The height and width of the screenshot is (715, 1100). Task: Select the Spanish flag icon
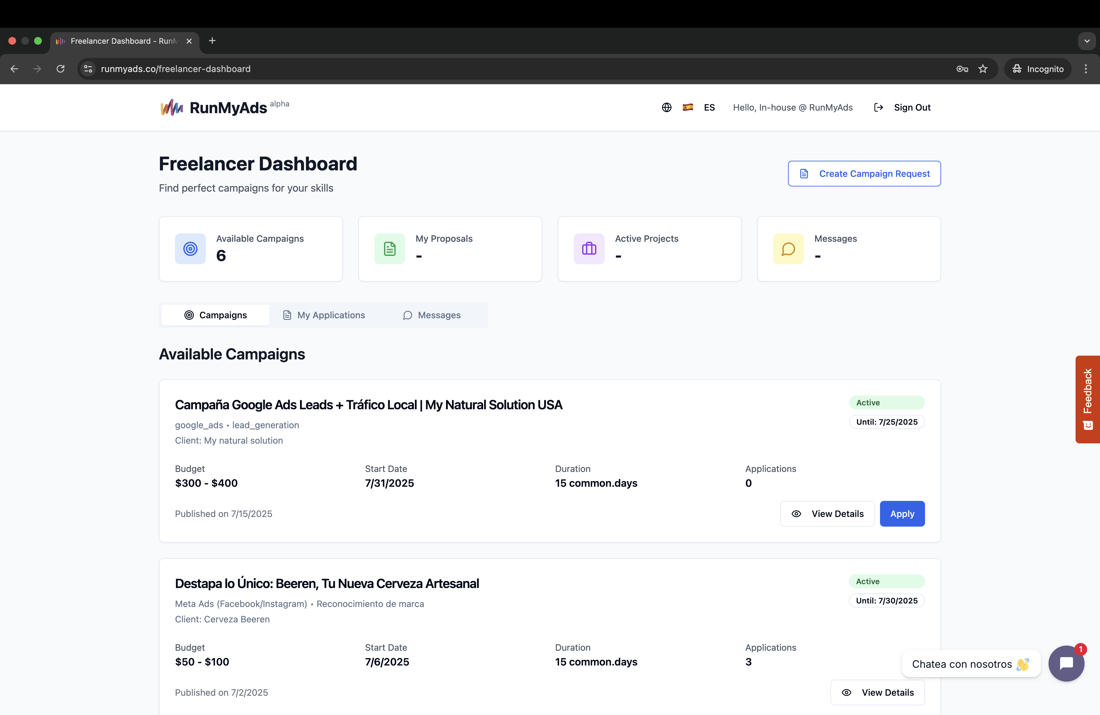[x=688, y=107]
